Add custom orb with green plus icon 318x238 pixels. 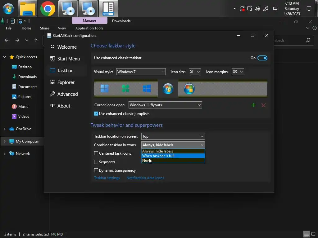click(x=253, y=105)
